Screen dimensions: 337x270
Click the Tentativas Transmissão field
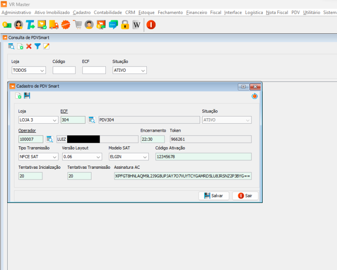(x=79, y=176)
